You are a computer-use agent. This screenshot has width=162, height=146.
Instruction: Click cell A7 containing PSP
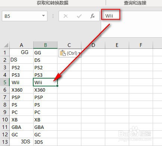22,97
